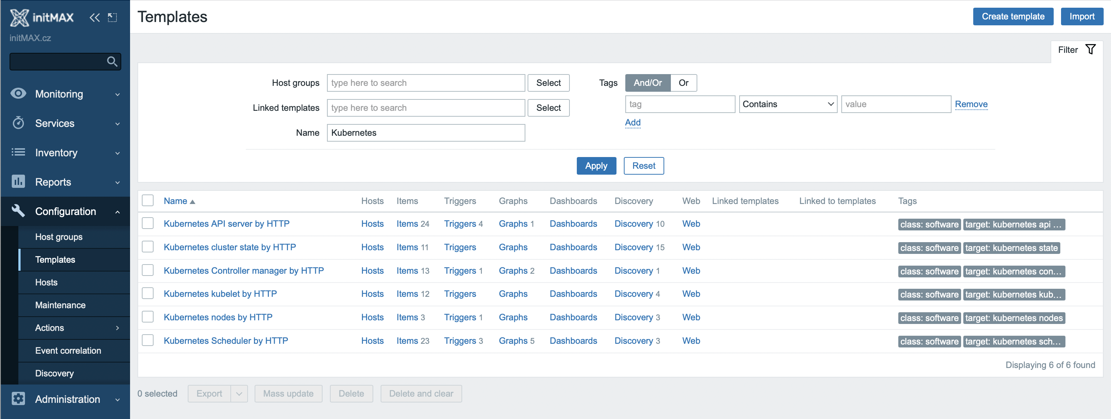Add another tag filter

633,122
